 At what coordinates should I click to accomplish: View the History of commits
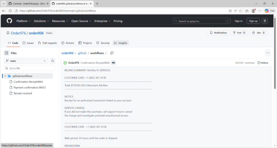(263, 63)
